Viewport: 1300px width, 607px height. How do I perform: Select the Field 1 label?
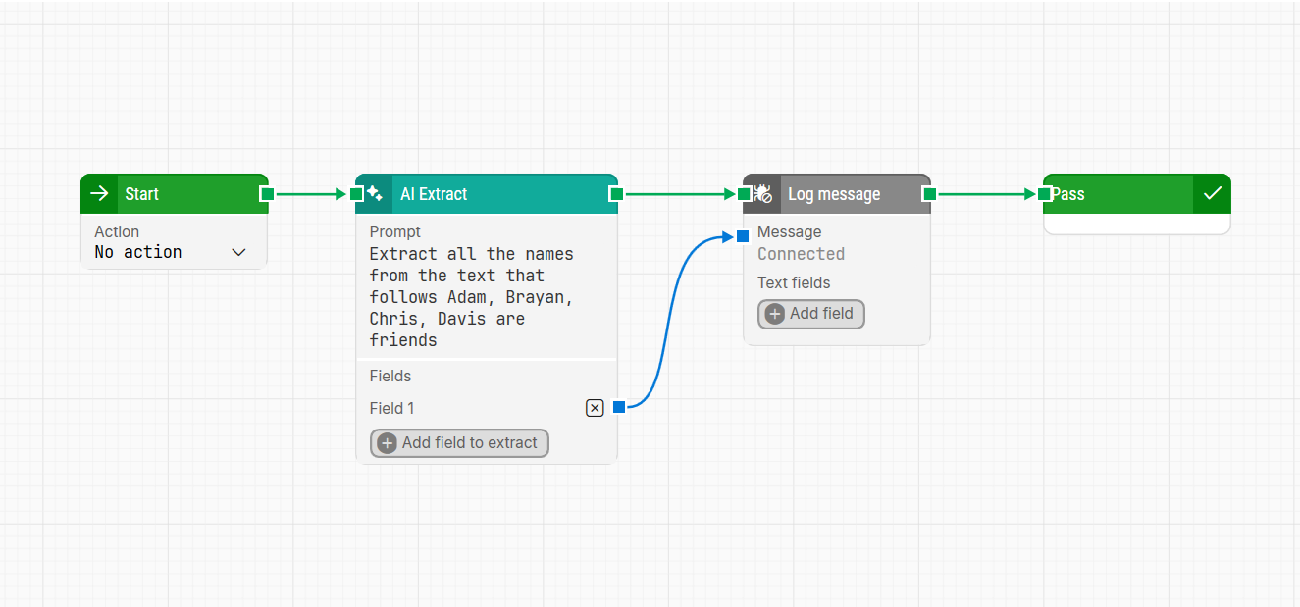click(x=392, y=408)
